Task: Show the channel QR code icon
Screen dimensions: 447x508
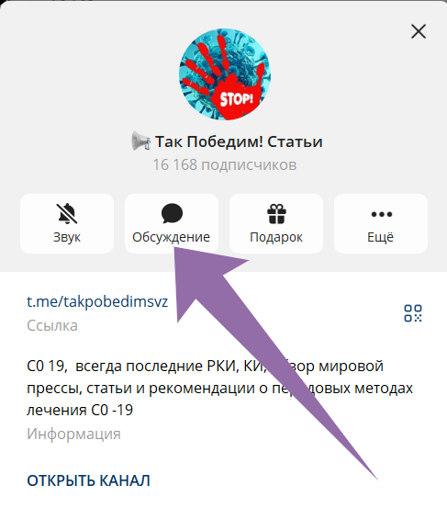Action: [413, 313]
